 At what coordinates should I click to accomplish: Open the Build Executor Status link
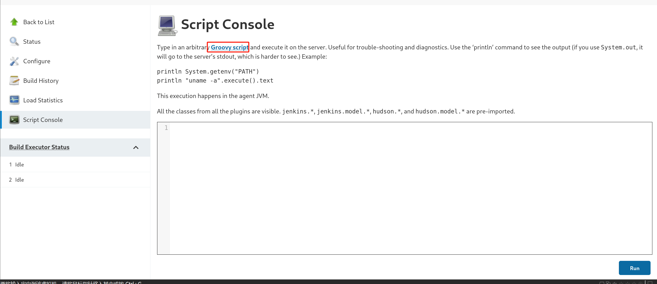pos(39,147)
